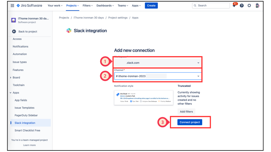The height and width of the screenshot is (152, 271).
Task: Click the Apps breadcrumb link
Action: point(135,18)
